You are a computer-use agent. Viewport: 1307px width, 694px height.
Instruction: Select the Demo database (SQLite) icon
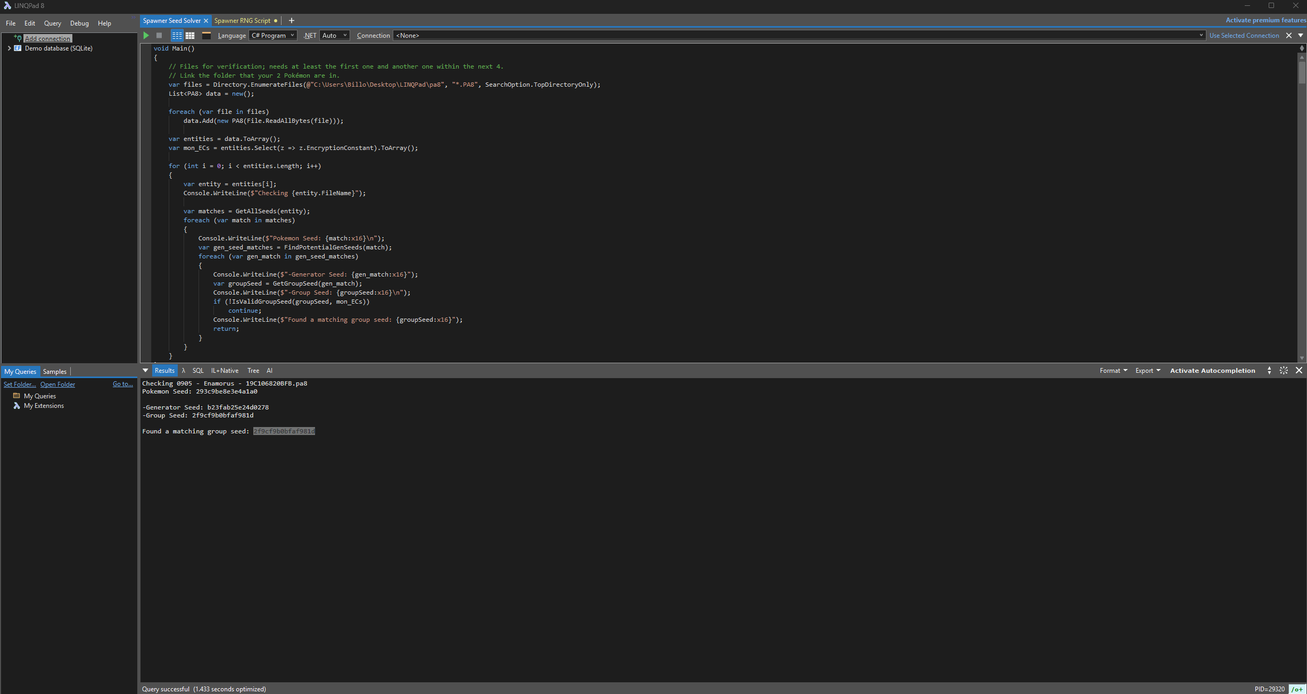click(x=18, y=48)
